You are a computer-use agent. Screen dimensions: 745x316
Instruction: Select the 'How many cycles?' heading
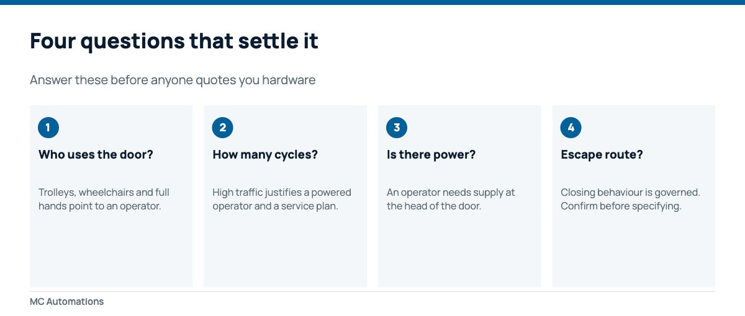pos(265,155)
